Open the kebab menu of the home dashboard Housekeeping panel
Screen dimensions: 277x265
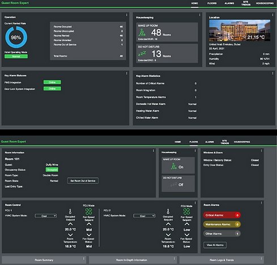point(199,15)
